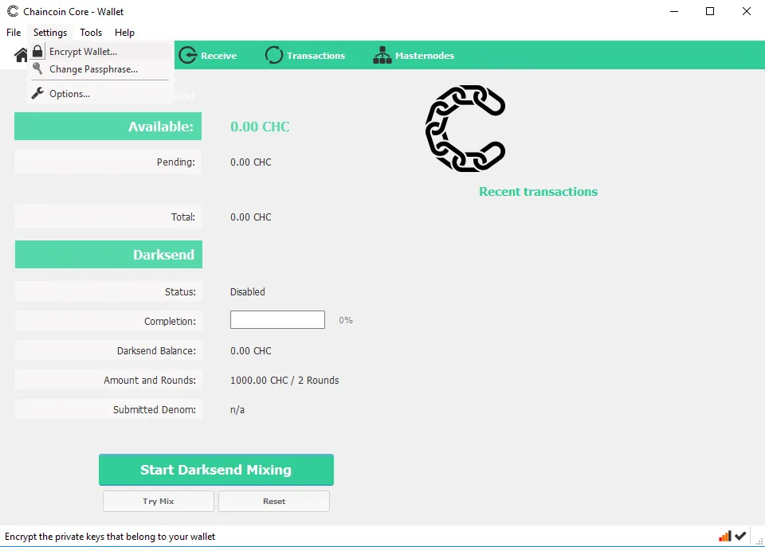This screenshot has height=547, width=765.
Task: Click the Receive arrow icon in toolbar
Action: pos(188,55)
